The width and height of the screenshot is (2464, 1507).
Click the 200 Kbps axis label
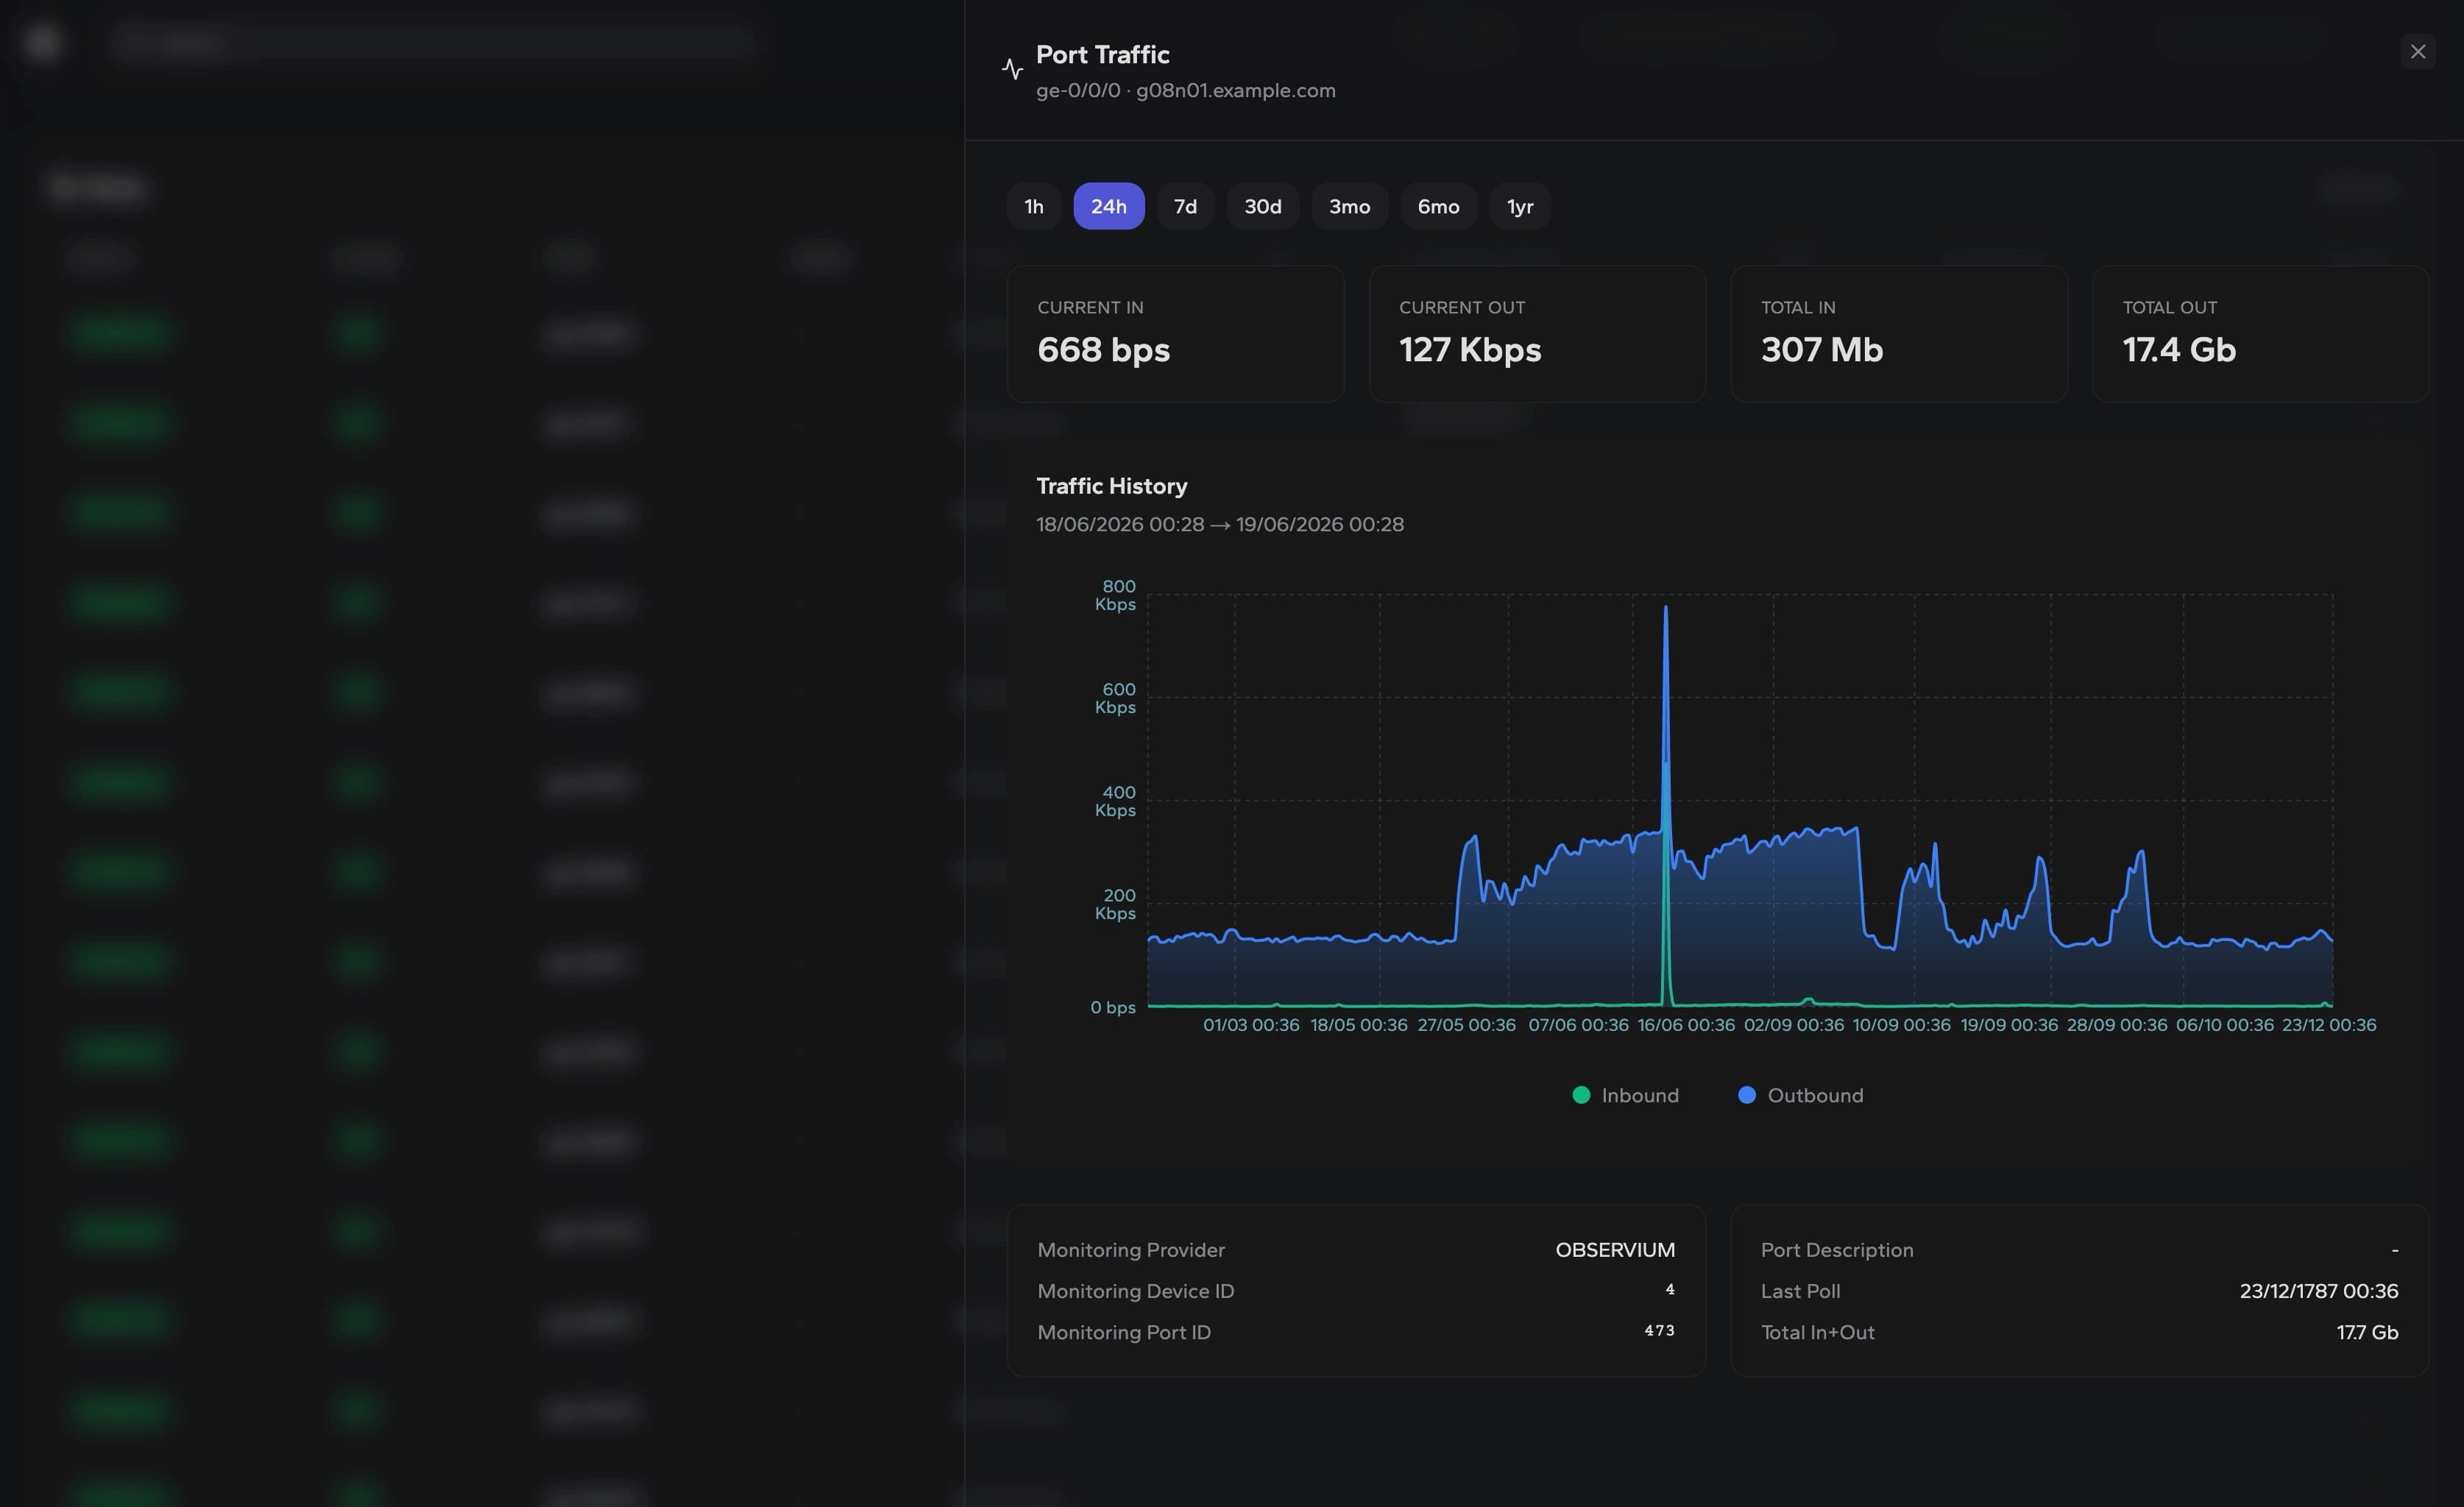(1115, 904)
